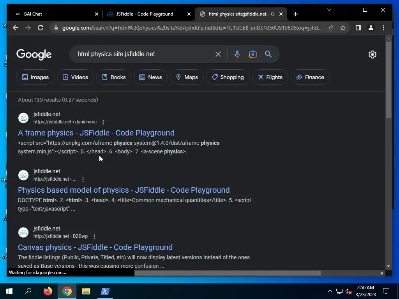Bookmark this tab with star icon
The width and height of the screenshot is (399, 299).
(x=343, y=28)
